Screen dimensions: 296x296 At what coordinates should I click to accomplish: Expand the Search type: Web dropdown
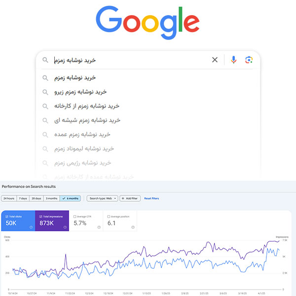pos(103,198)
